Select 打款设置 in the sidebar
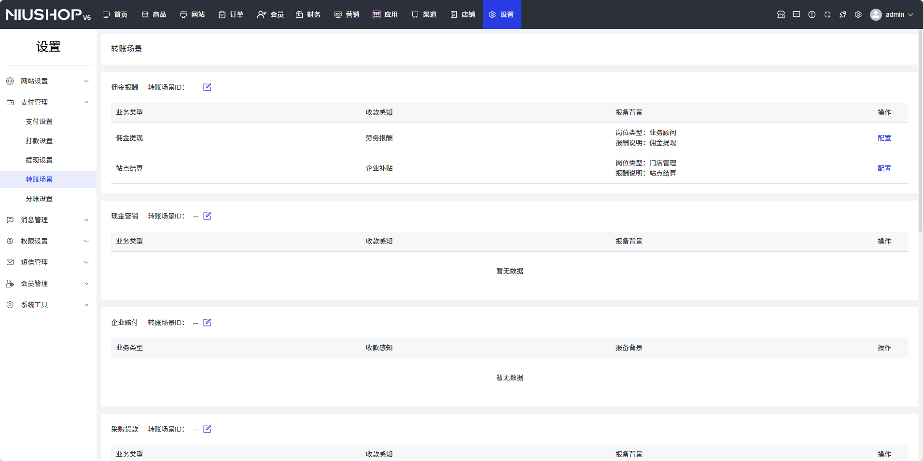This screenshot has height=461, width=923. (39, 141)
